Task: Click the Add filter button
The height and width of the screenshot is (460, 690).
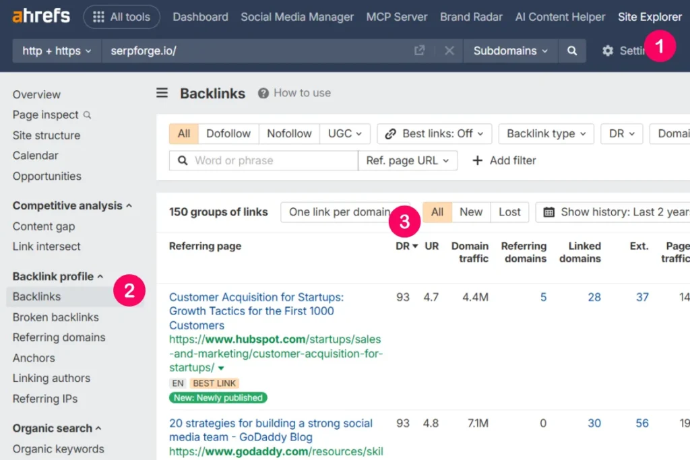Action: pyautogui.click(x=504, y=160)
